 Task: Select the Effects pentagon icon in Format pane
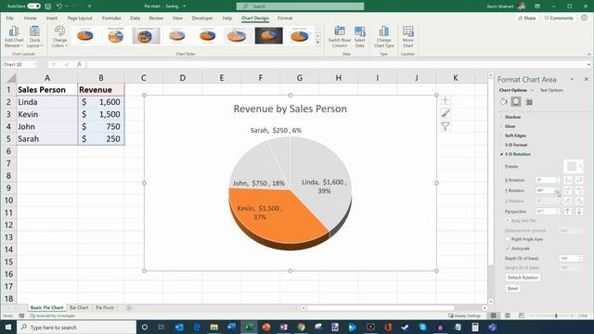[516, 101]
